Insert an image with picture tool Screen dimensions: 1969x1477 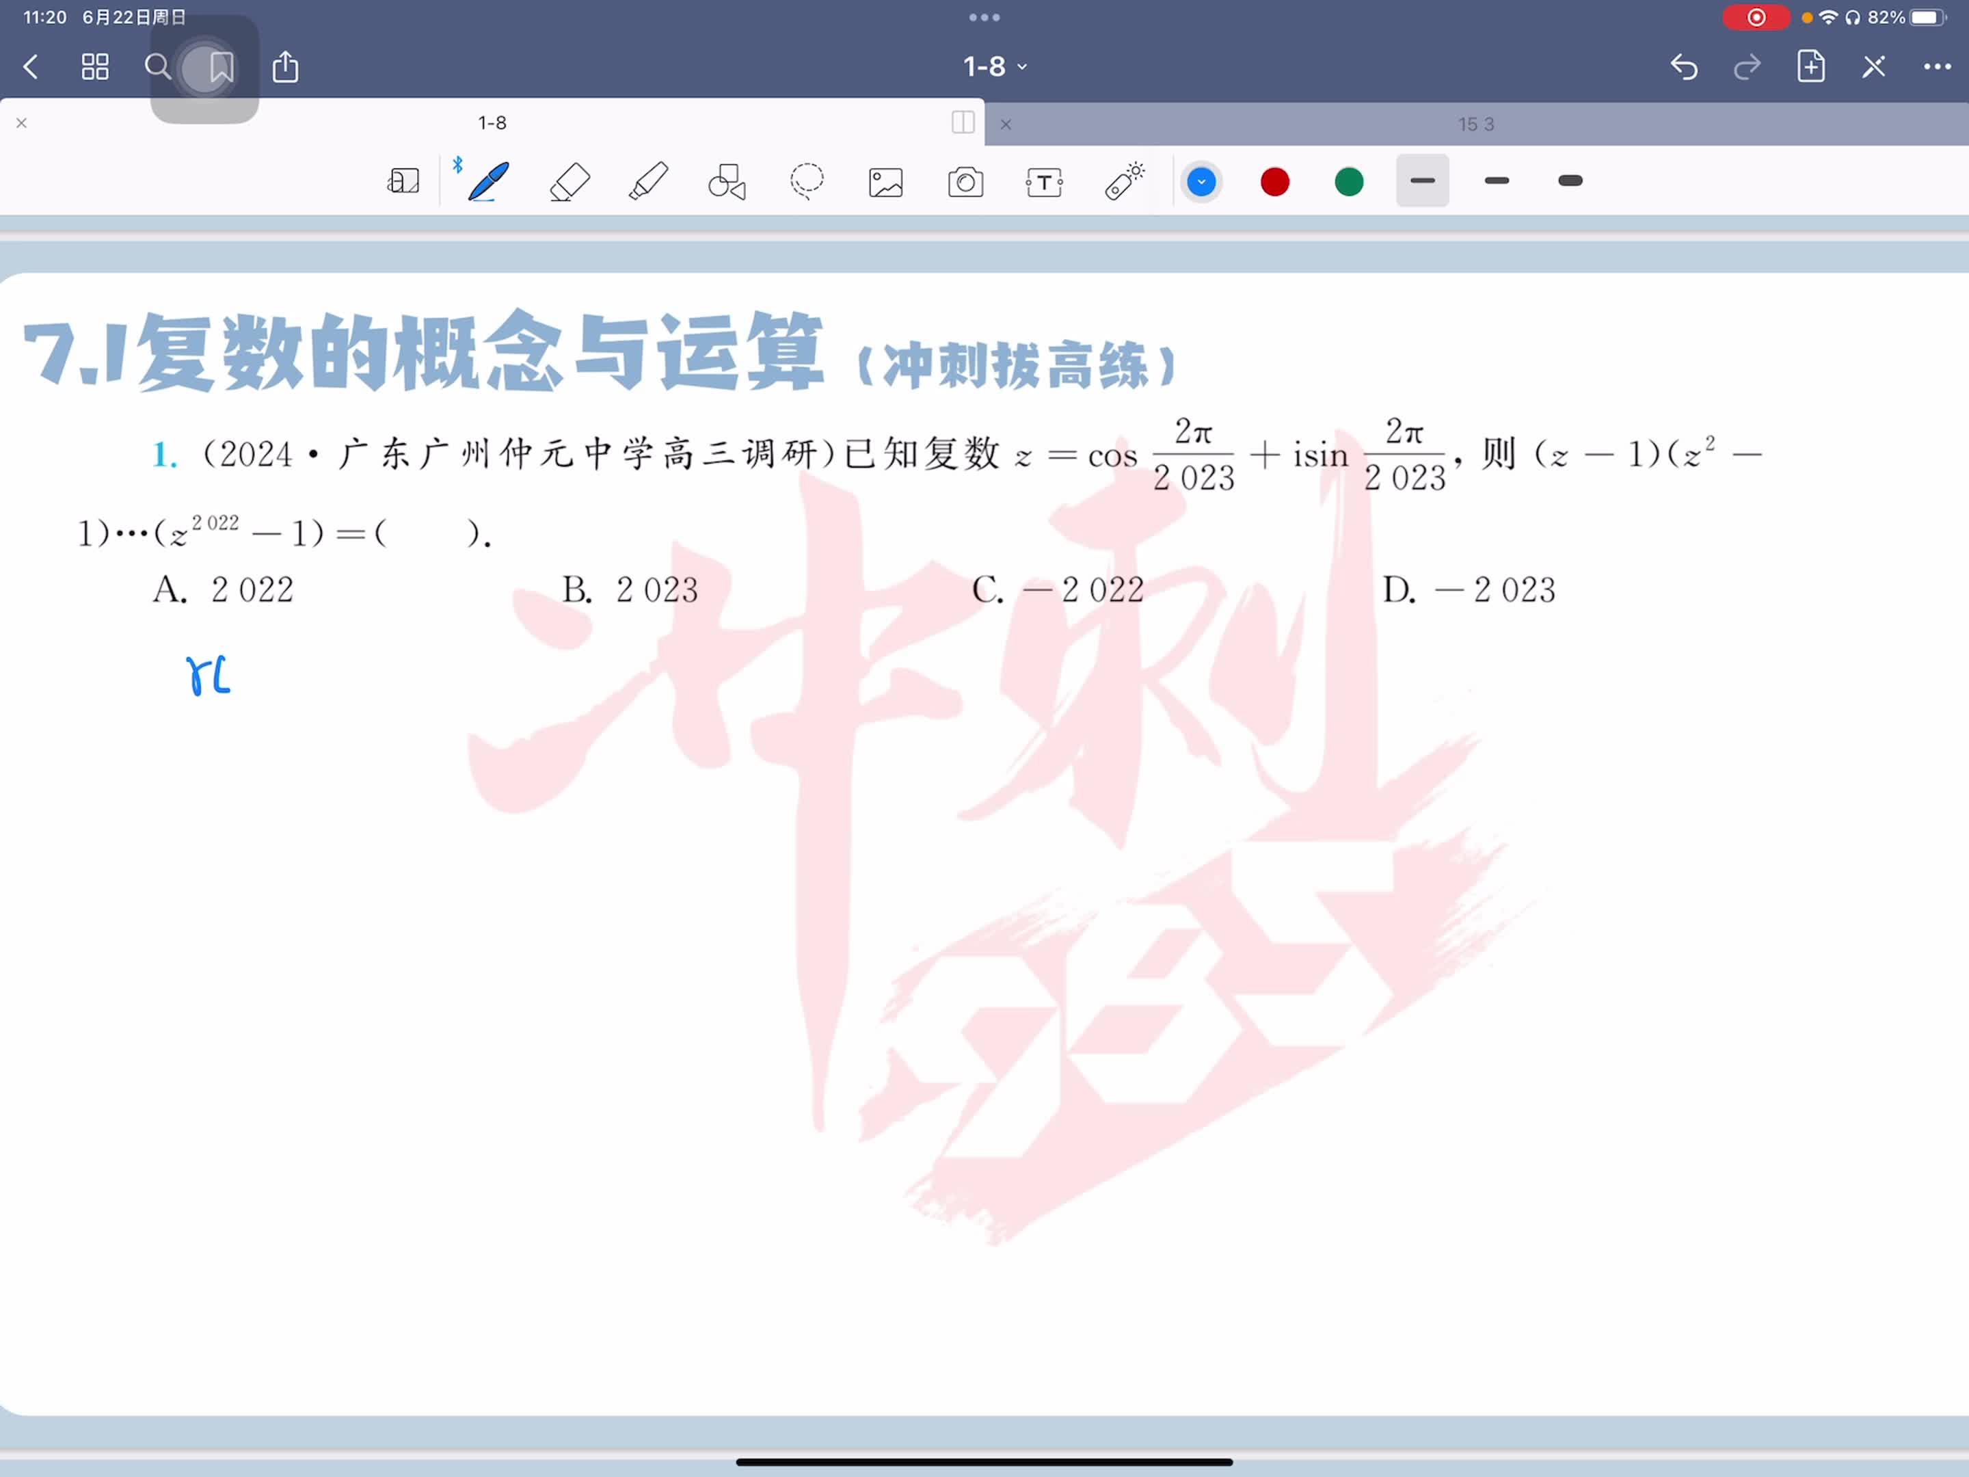tap(885, 183)
